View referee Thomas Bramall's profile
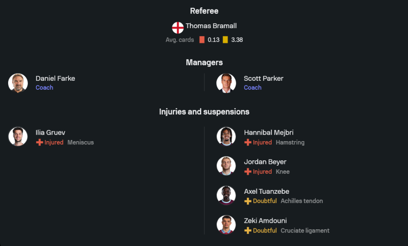 [x=211, y=26]
